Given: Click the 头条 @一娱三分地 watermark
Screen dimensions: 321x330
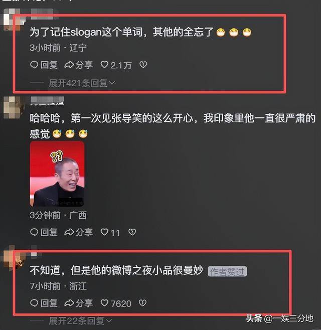Looking at the screenshot, I should (280, 318).
